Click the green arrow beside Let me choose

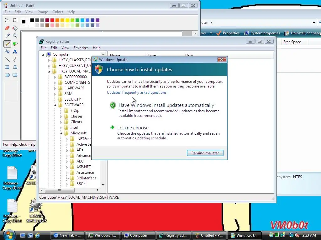[x=112, y=127]
